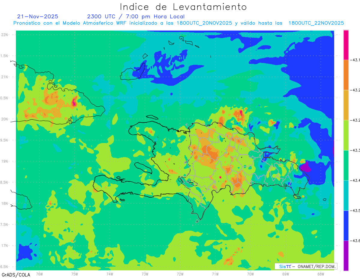Click the 22N latitude axis label
Viewport: 360px width, 278px height.
pyautogui.click(x=5, y=34)
